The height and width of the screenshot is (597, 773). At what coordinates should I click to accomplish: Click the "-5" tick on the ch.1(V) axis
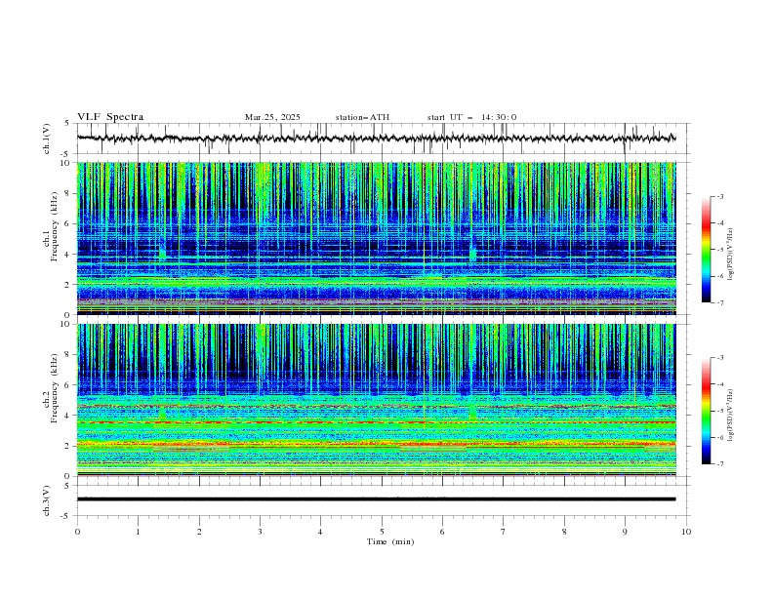coord(64,154)
